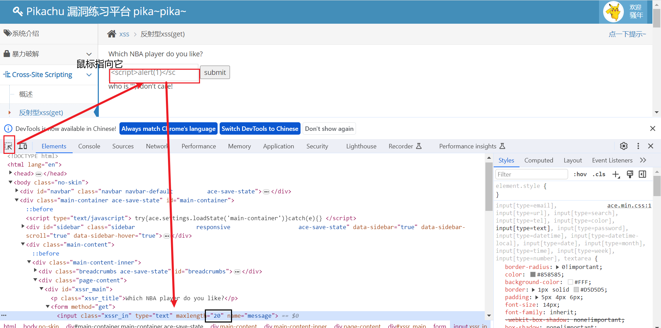
Task: Open the Performance insights tab
Action: click(x=472, y=146)
